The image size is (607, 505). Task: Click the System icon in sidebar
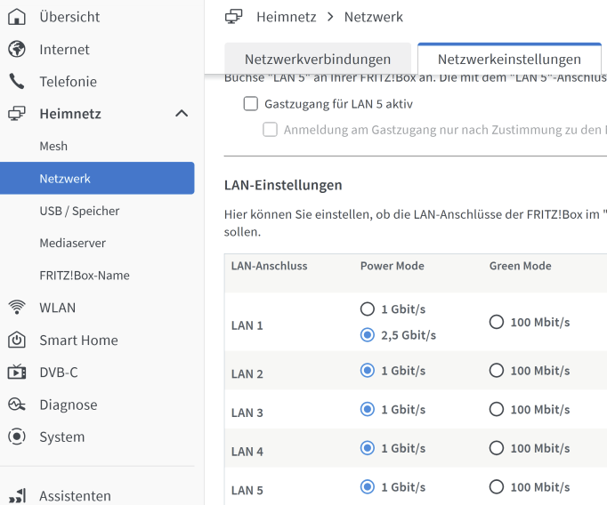[x=16, y=437]
